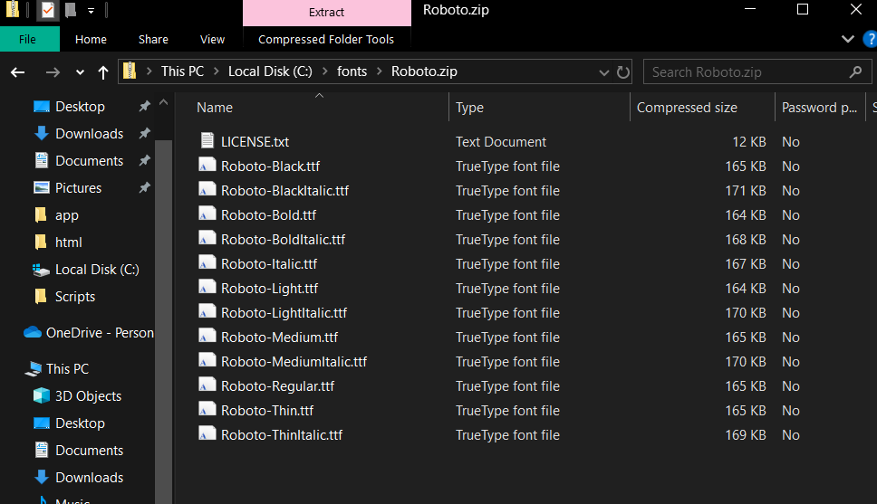The height and width of the screenshot is (504, 877).
Task: Sort by the Name column header
Action: coord(215,108)
